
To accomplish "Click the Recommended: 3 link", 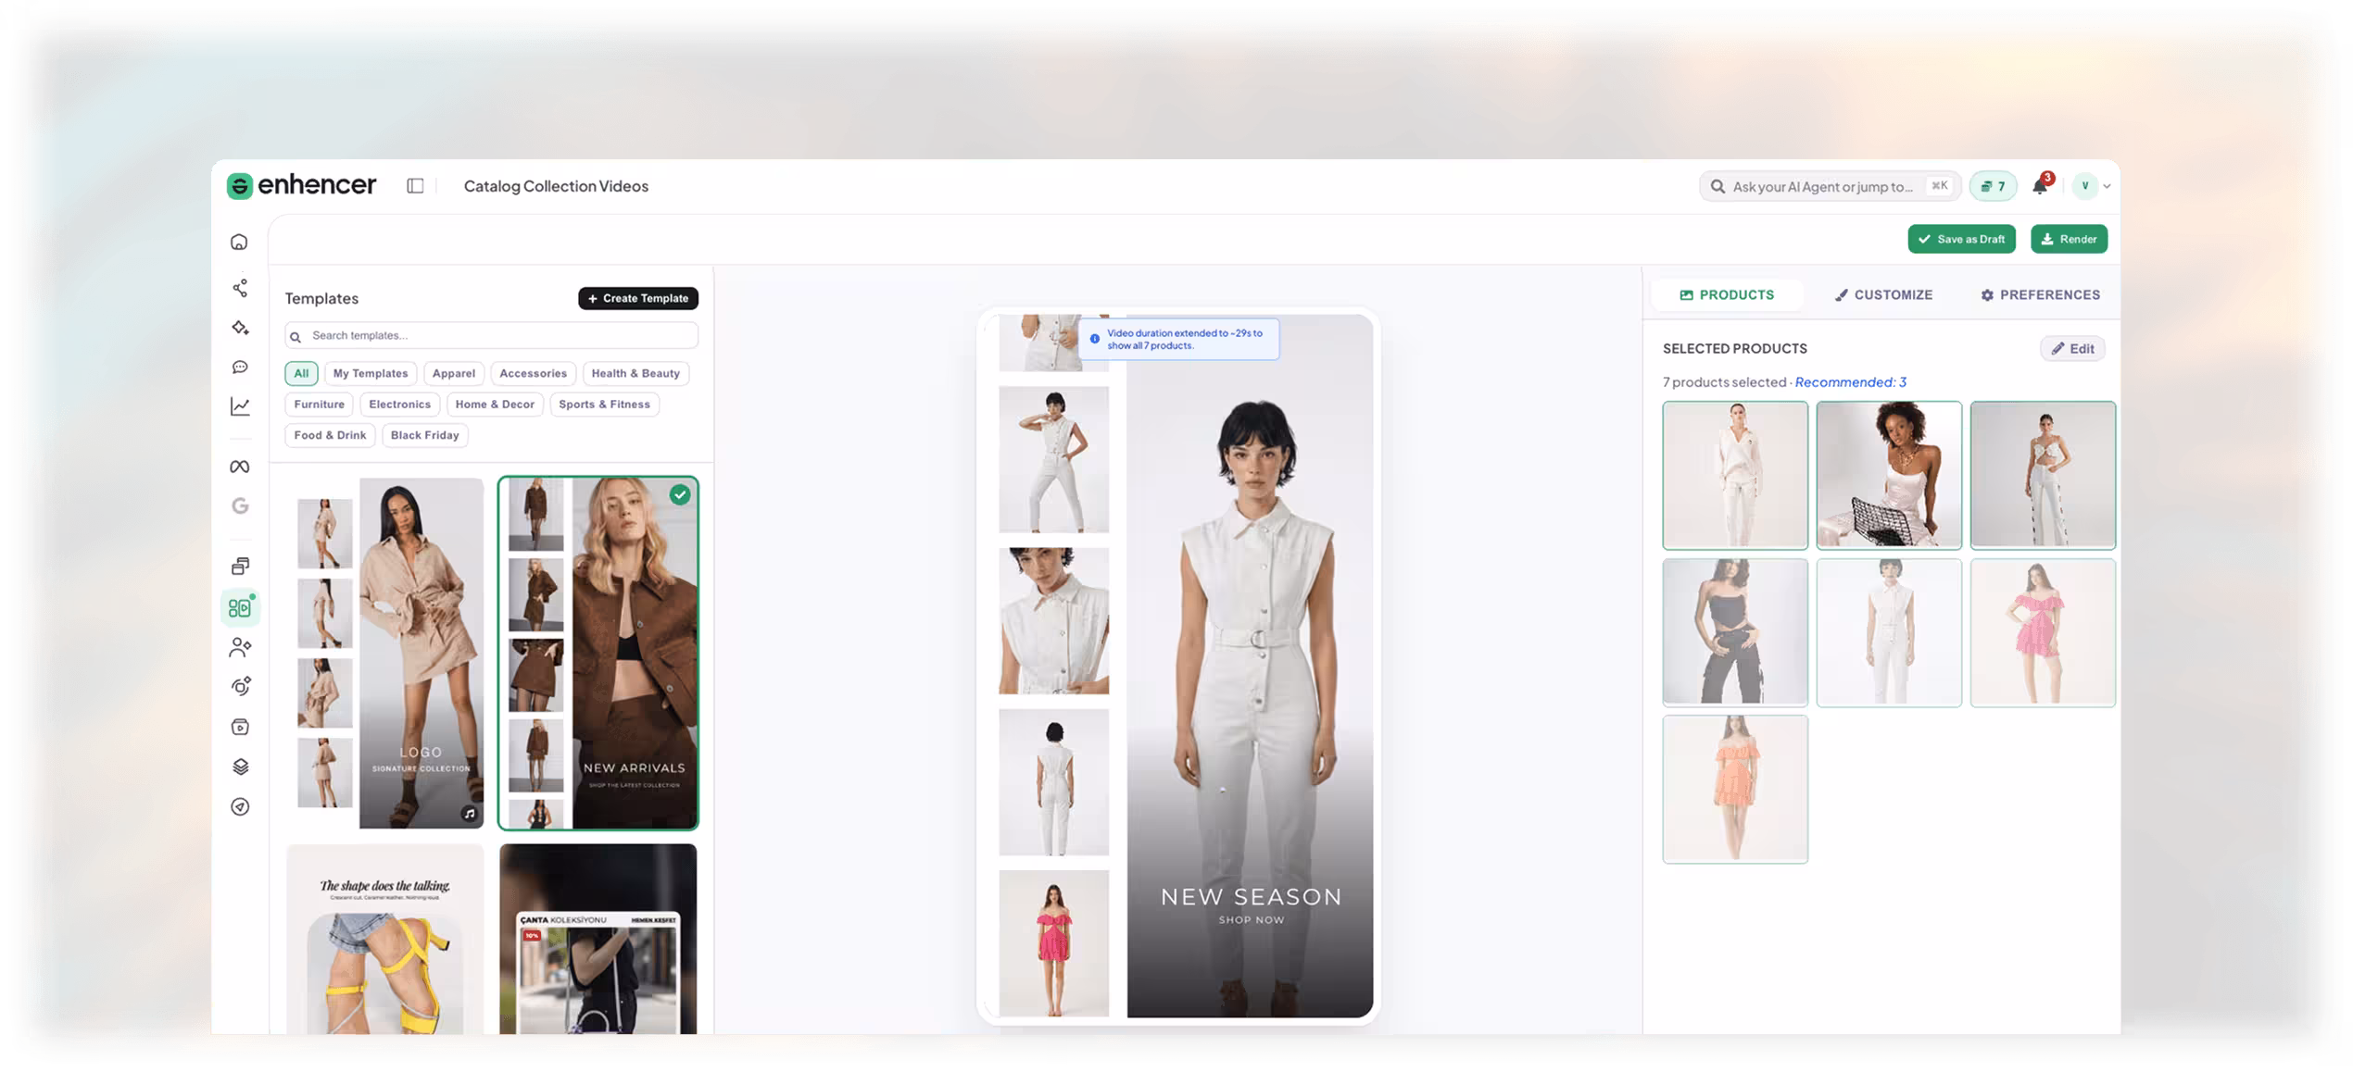I will pyautogui.click(x=1850, y=381).
